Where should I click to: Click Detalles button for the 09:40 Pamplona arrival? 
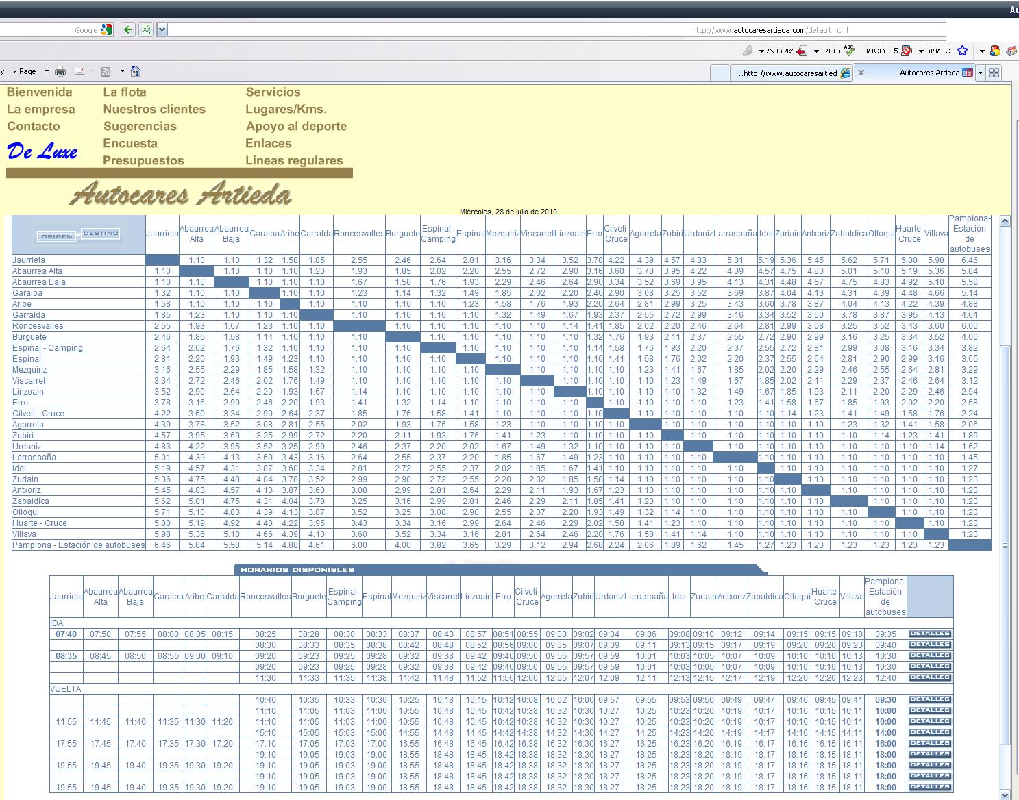click(x=930, y=645)
